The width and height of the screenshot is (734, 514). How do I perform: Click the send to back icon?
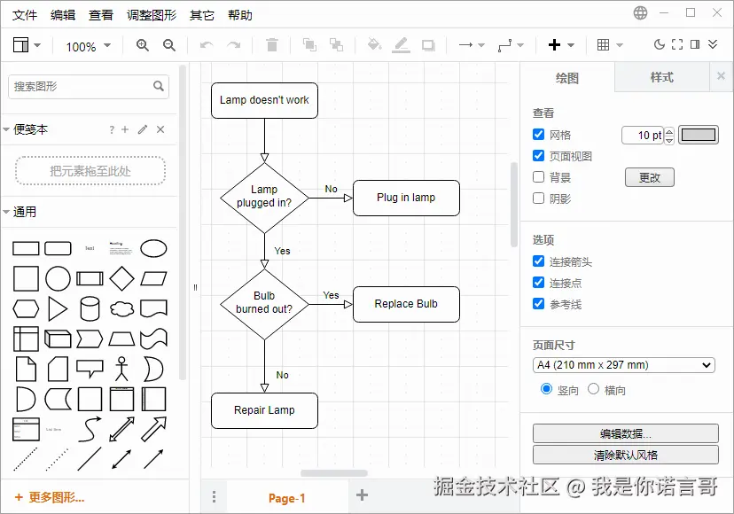(336, 45)
